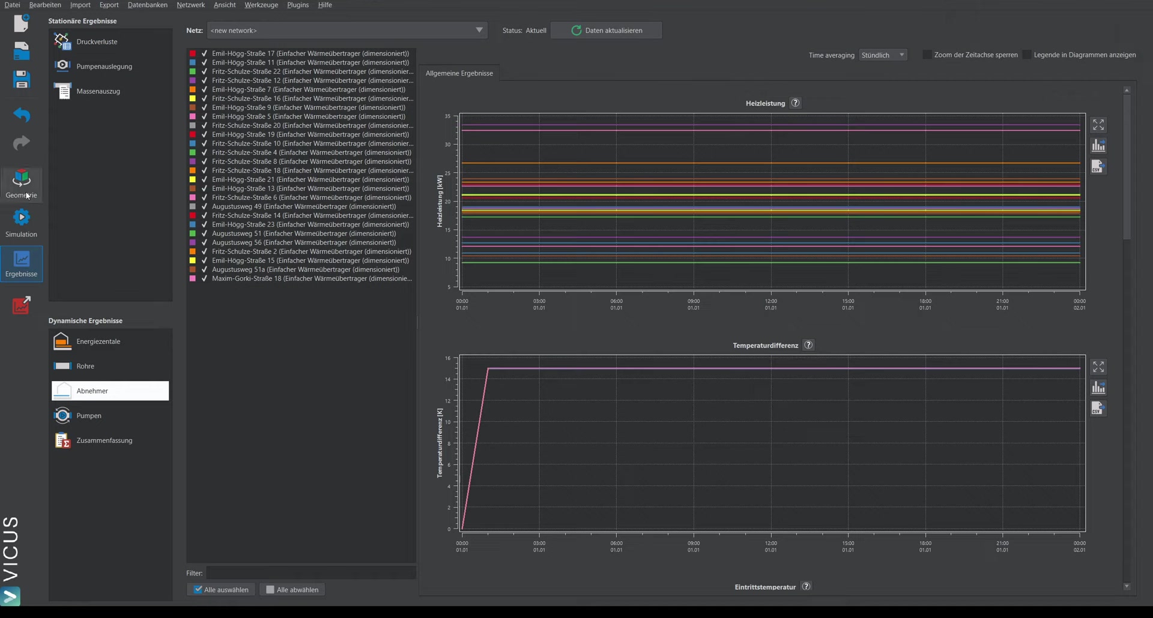This screenshot has height=618, width=1153.
Task: Click the Filter input field
Action: (x=311, y=573)
